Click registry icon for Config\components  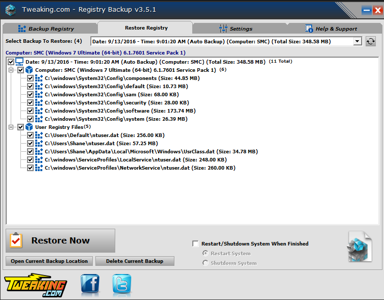tap(39, 78)
